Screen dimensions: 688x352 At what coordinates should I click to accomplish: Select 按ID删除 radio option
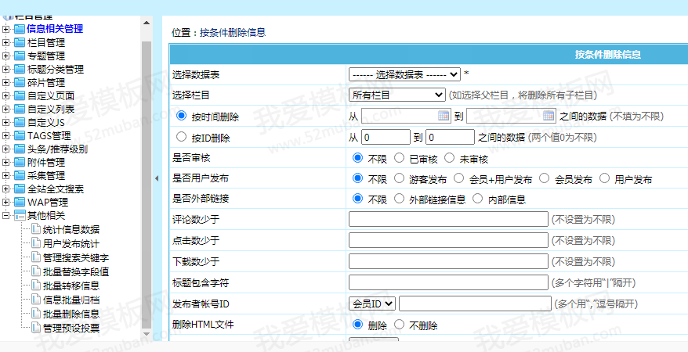click(181, 137)
